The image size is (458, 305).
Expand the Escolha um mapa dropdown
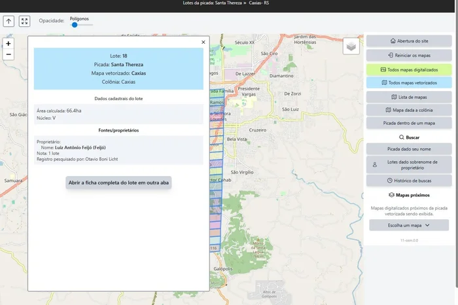coord(409,225)
